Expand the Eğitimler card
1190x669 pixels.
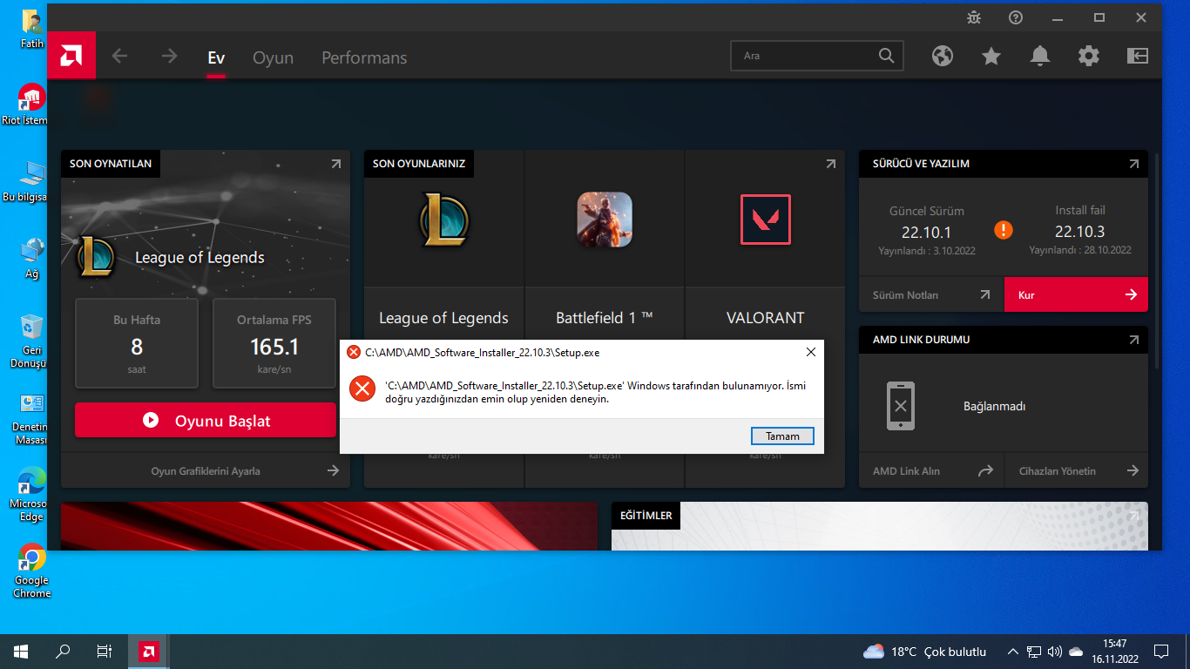point(1133,516)
